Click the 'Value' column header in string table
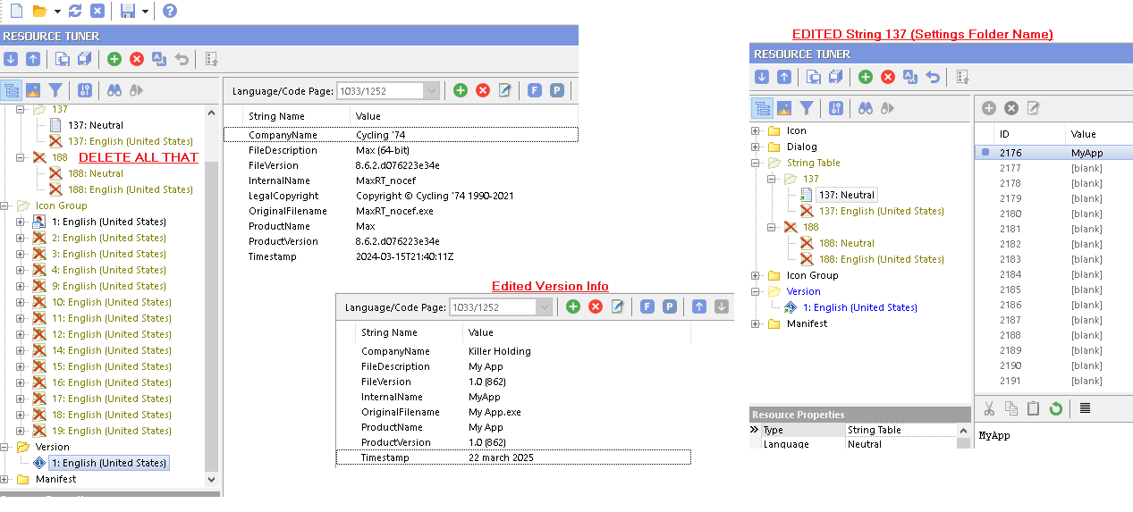The height and width of the screenshot is (512, 1133). [1083, 134]
